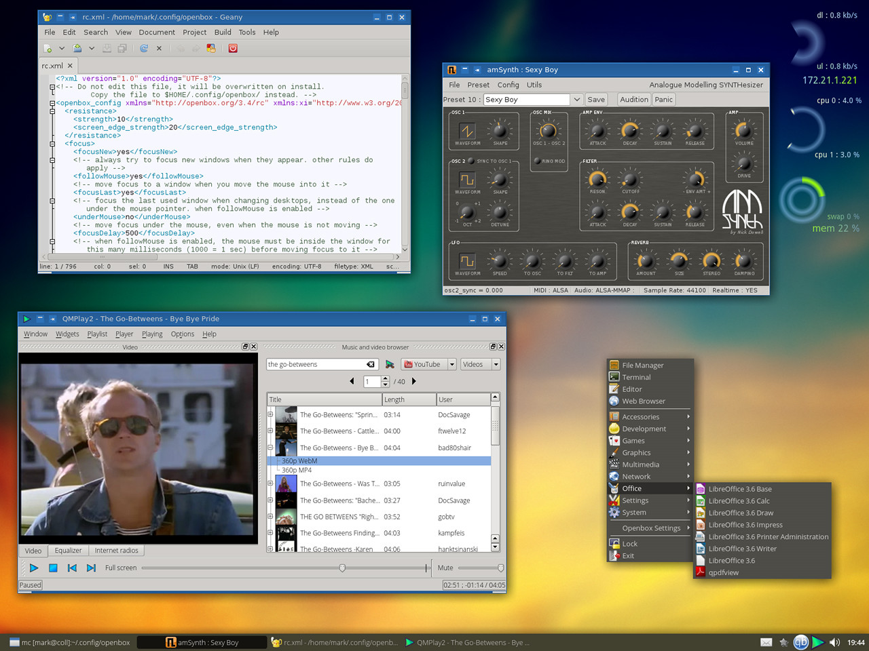
Task: Float the Music and video browser panel
Action: coord(494,347)
